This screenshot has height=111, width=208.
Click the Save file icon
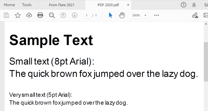coord(6,15)
